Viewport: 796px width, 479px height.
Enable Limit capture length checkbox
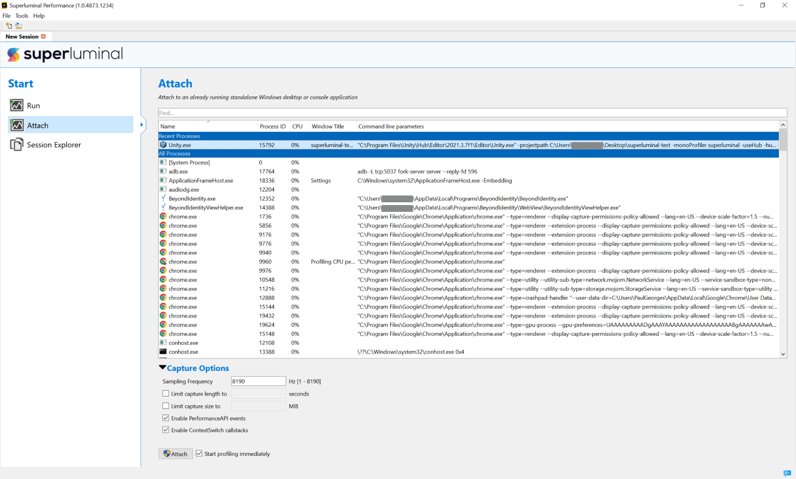166,393
